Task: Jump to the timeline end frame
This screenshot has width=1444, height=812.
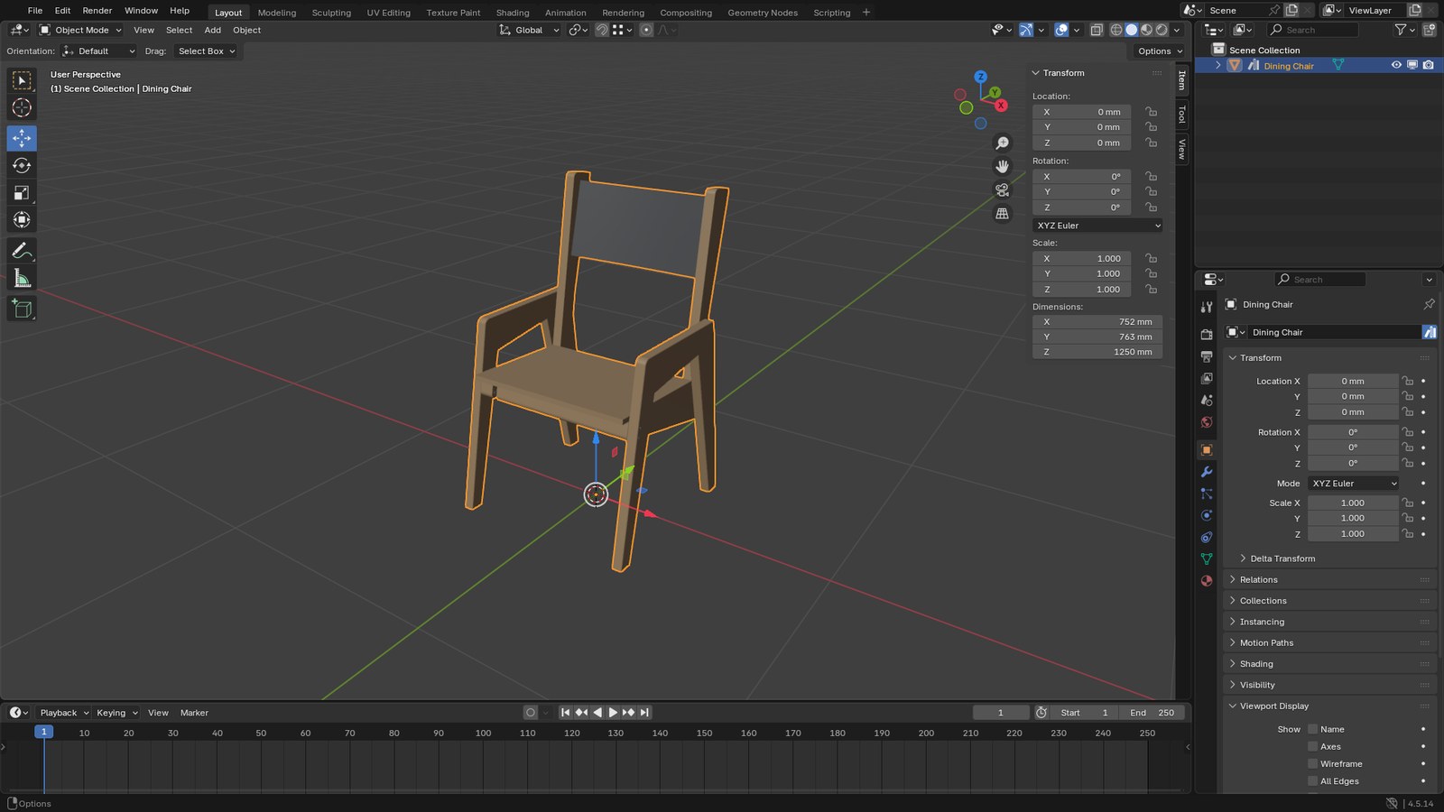Action: point(644,713)
